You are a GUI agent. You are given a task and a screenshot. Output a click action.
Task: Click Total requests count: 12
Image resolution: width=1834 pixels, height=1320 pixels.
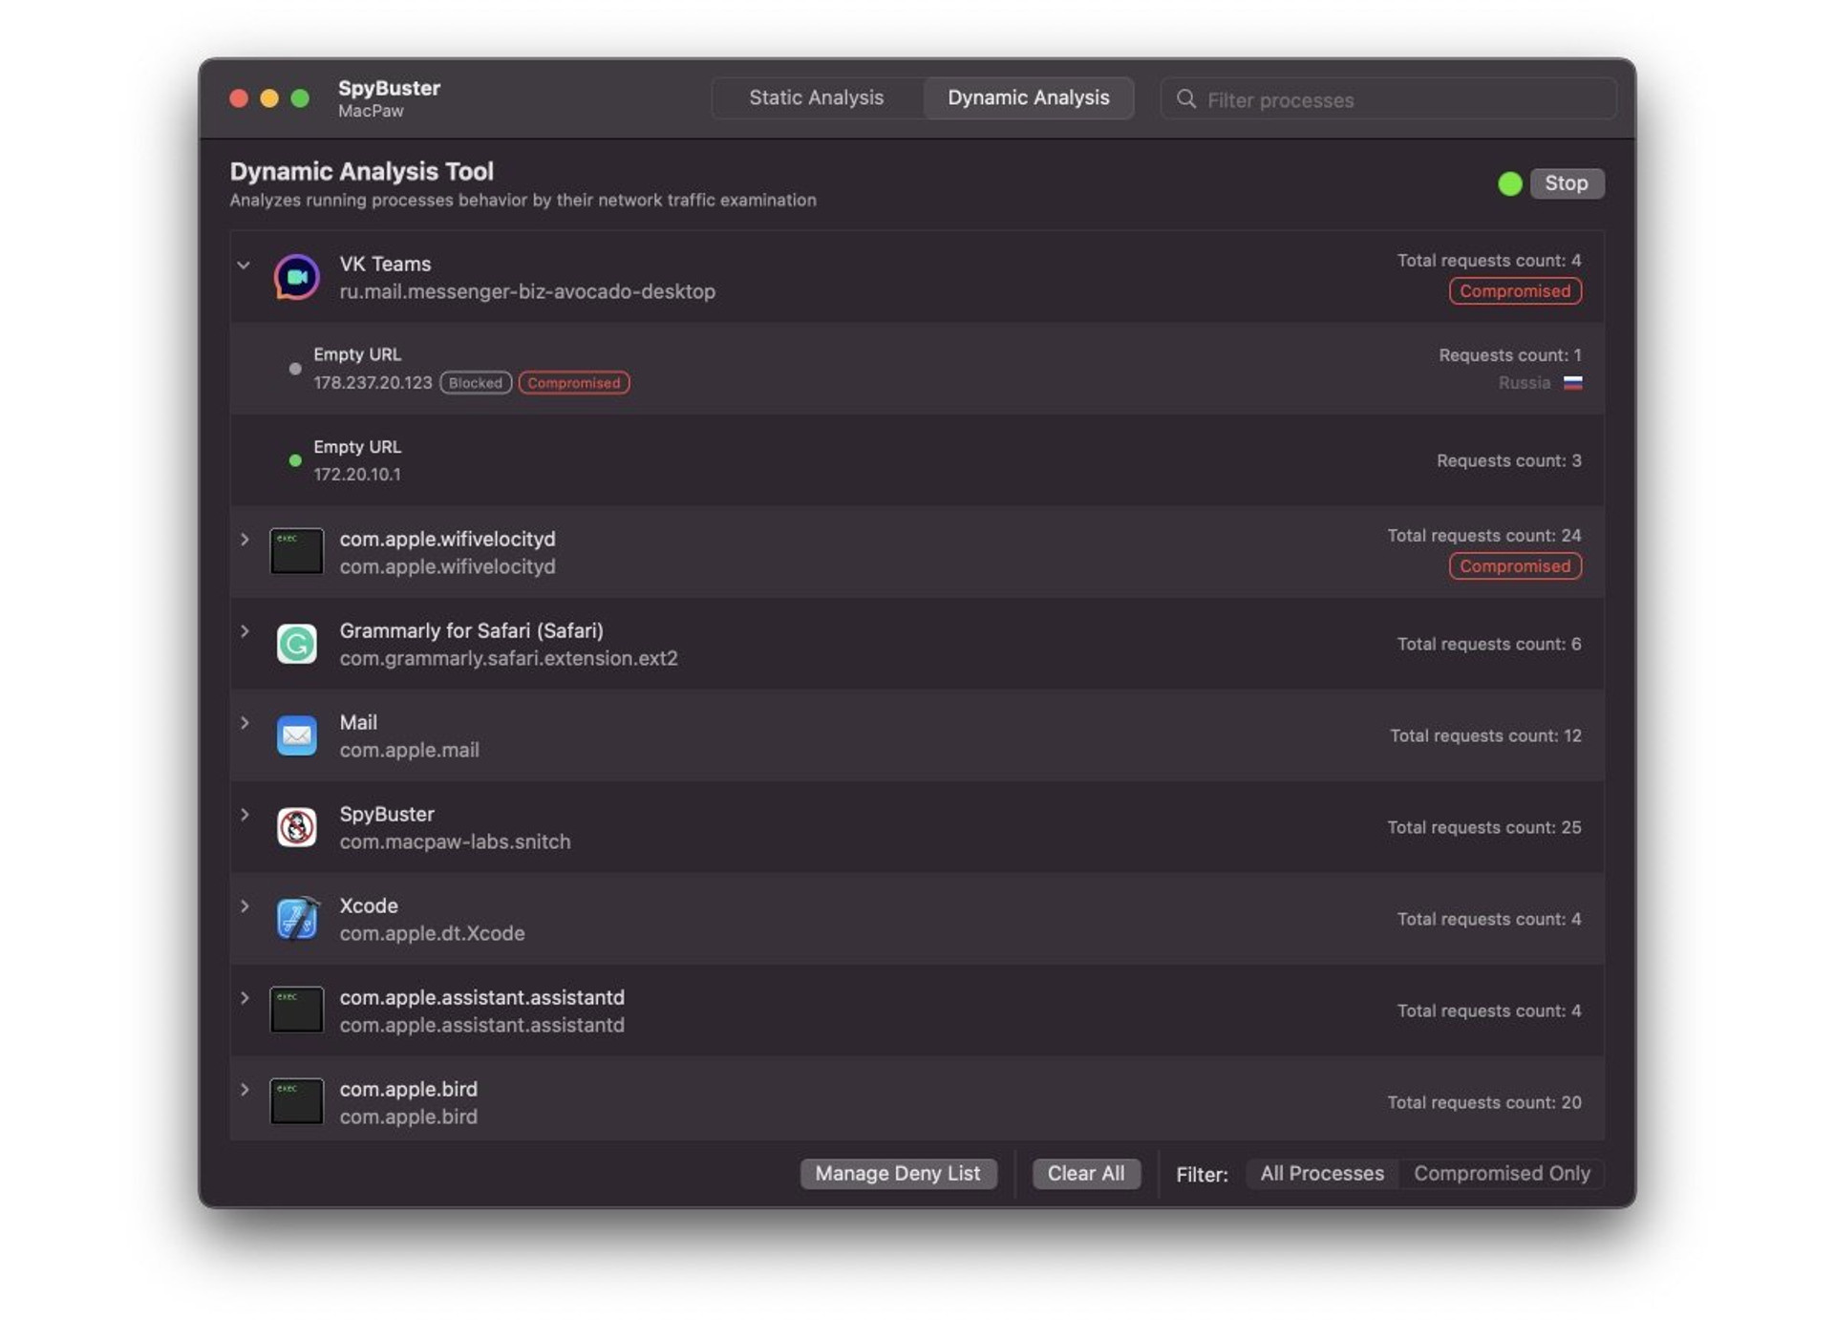[x=1485, y=735]
